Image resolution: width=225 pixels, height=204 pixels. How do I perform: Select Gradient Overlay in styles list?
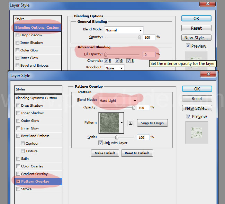34,174
